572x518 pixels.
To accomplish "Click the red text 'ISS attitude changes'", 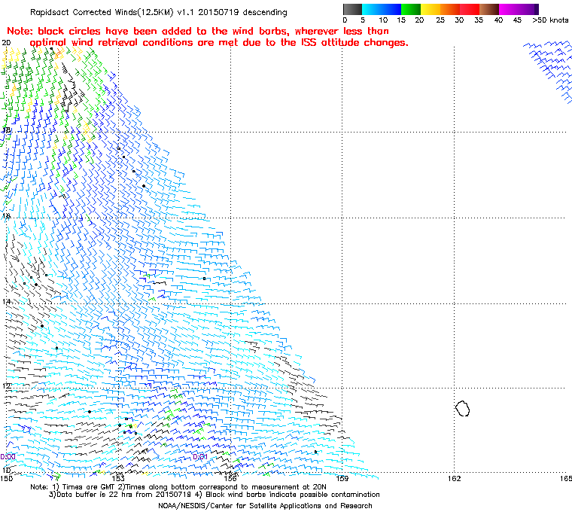I will tap(354, 43).
